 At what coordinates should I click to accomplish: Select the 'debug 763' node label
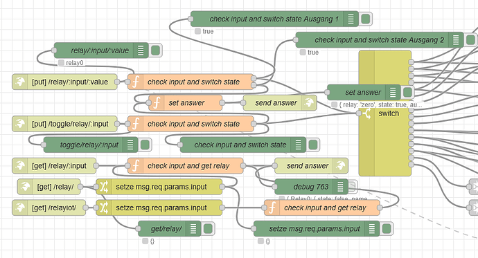pos(311,187)
